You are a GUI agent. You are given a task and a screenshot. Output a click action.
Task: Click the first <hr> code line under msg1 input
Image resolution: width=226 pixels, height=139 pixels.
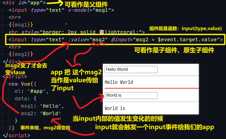[x=15, y=17]
